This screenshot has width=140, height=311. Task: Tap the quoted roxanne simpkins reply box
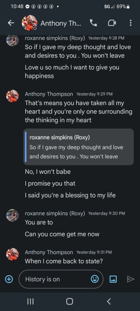point(79,147)
